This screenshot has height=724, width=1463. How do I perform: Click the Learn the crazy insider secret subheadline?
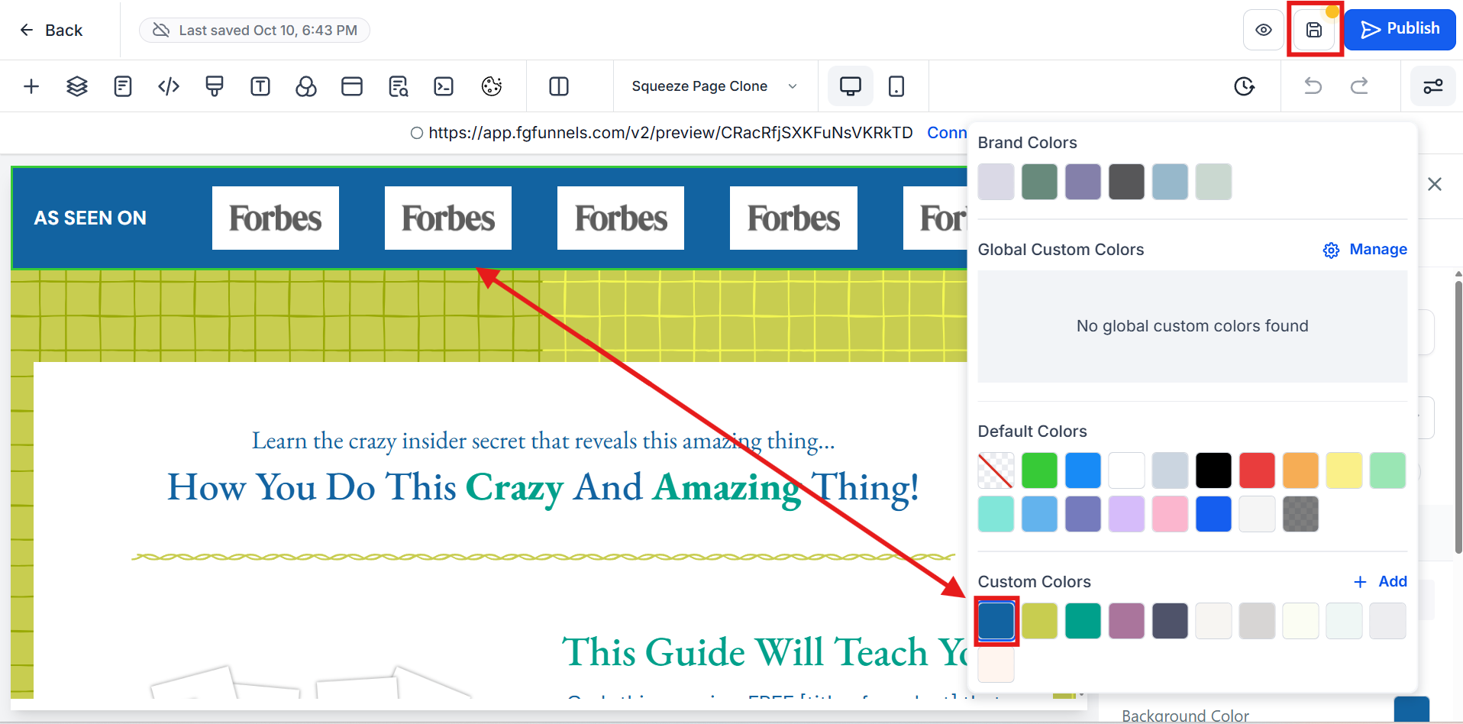tap(543, 441)
